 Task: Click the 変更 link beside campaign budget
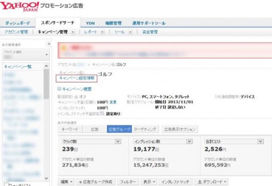[113, 102]
